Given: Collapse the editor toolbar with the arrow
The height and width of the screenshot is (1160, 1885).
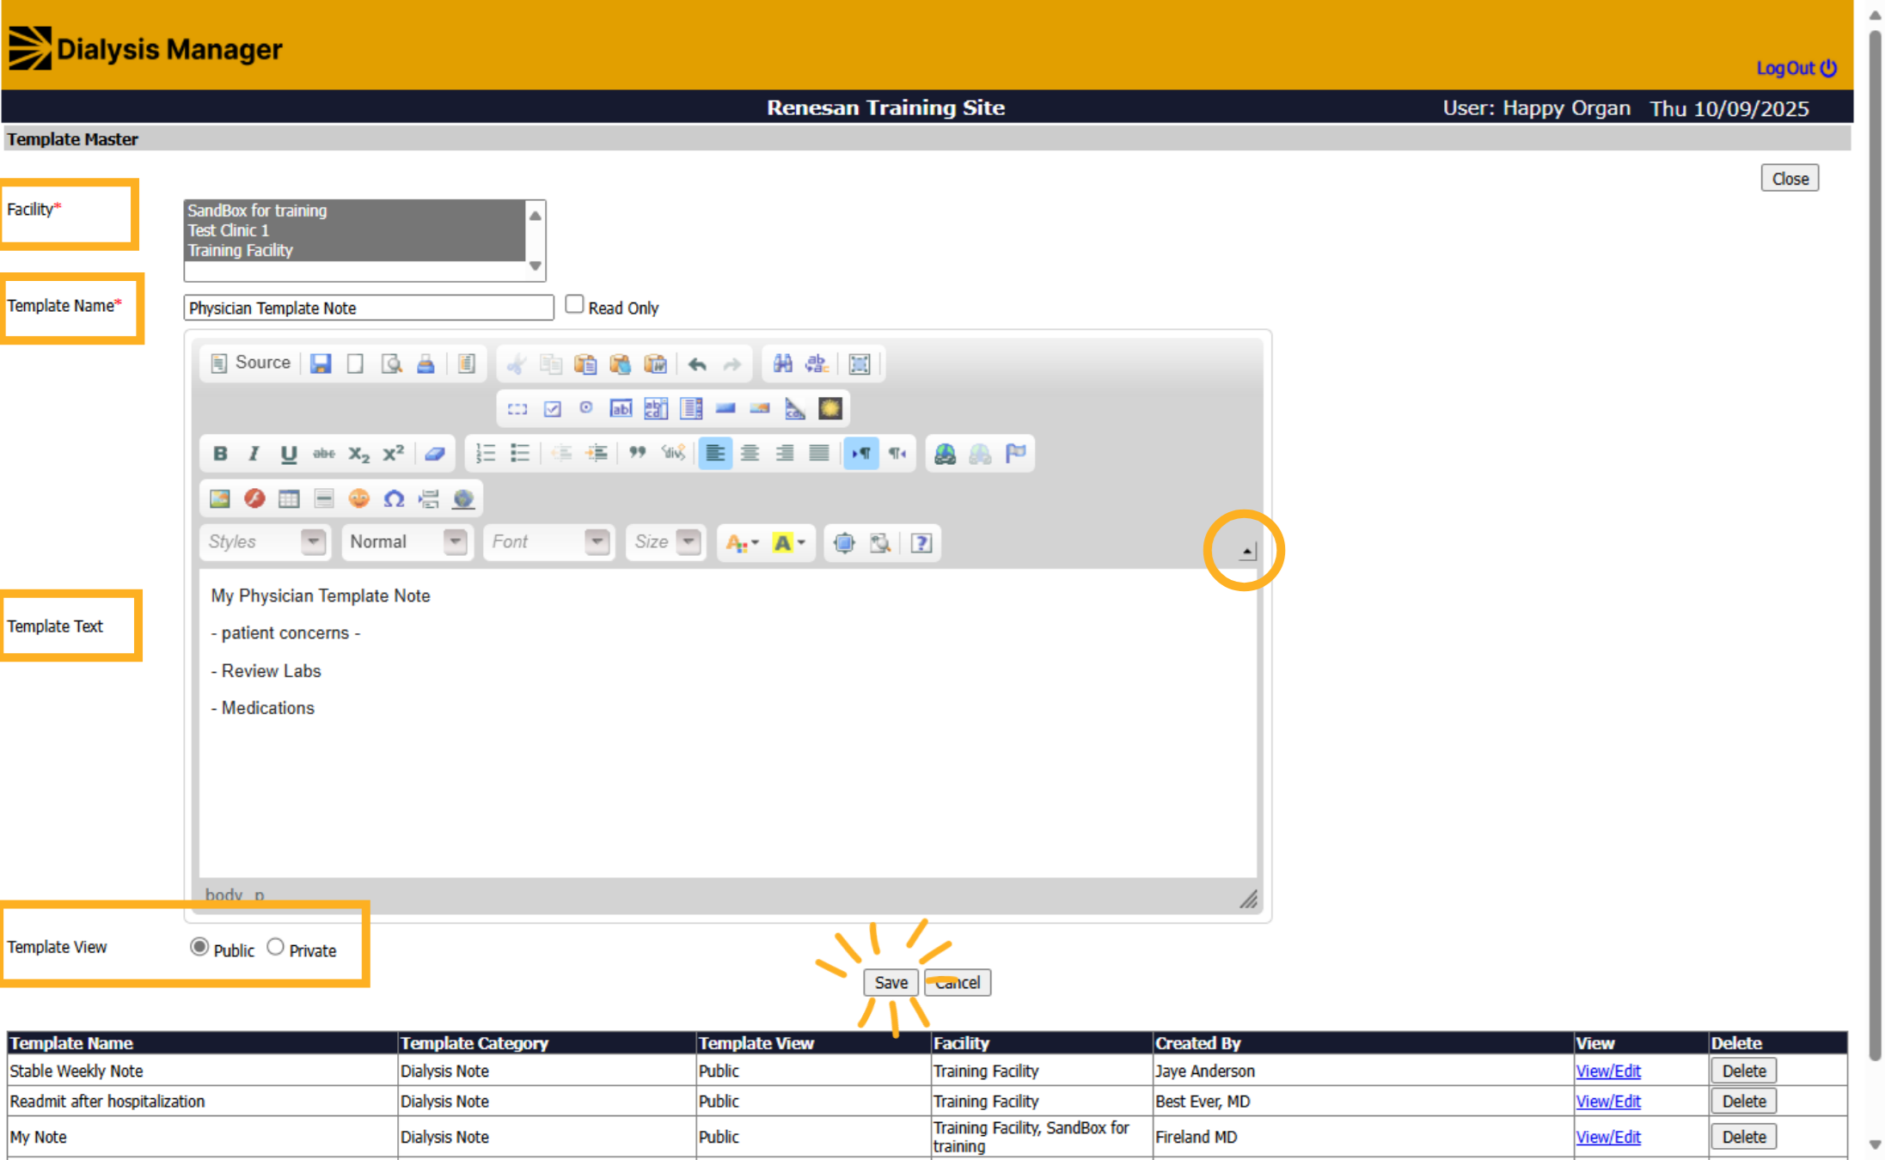Looking at the screenshot, I should 1246,551.
